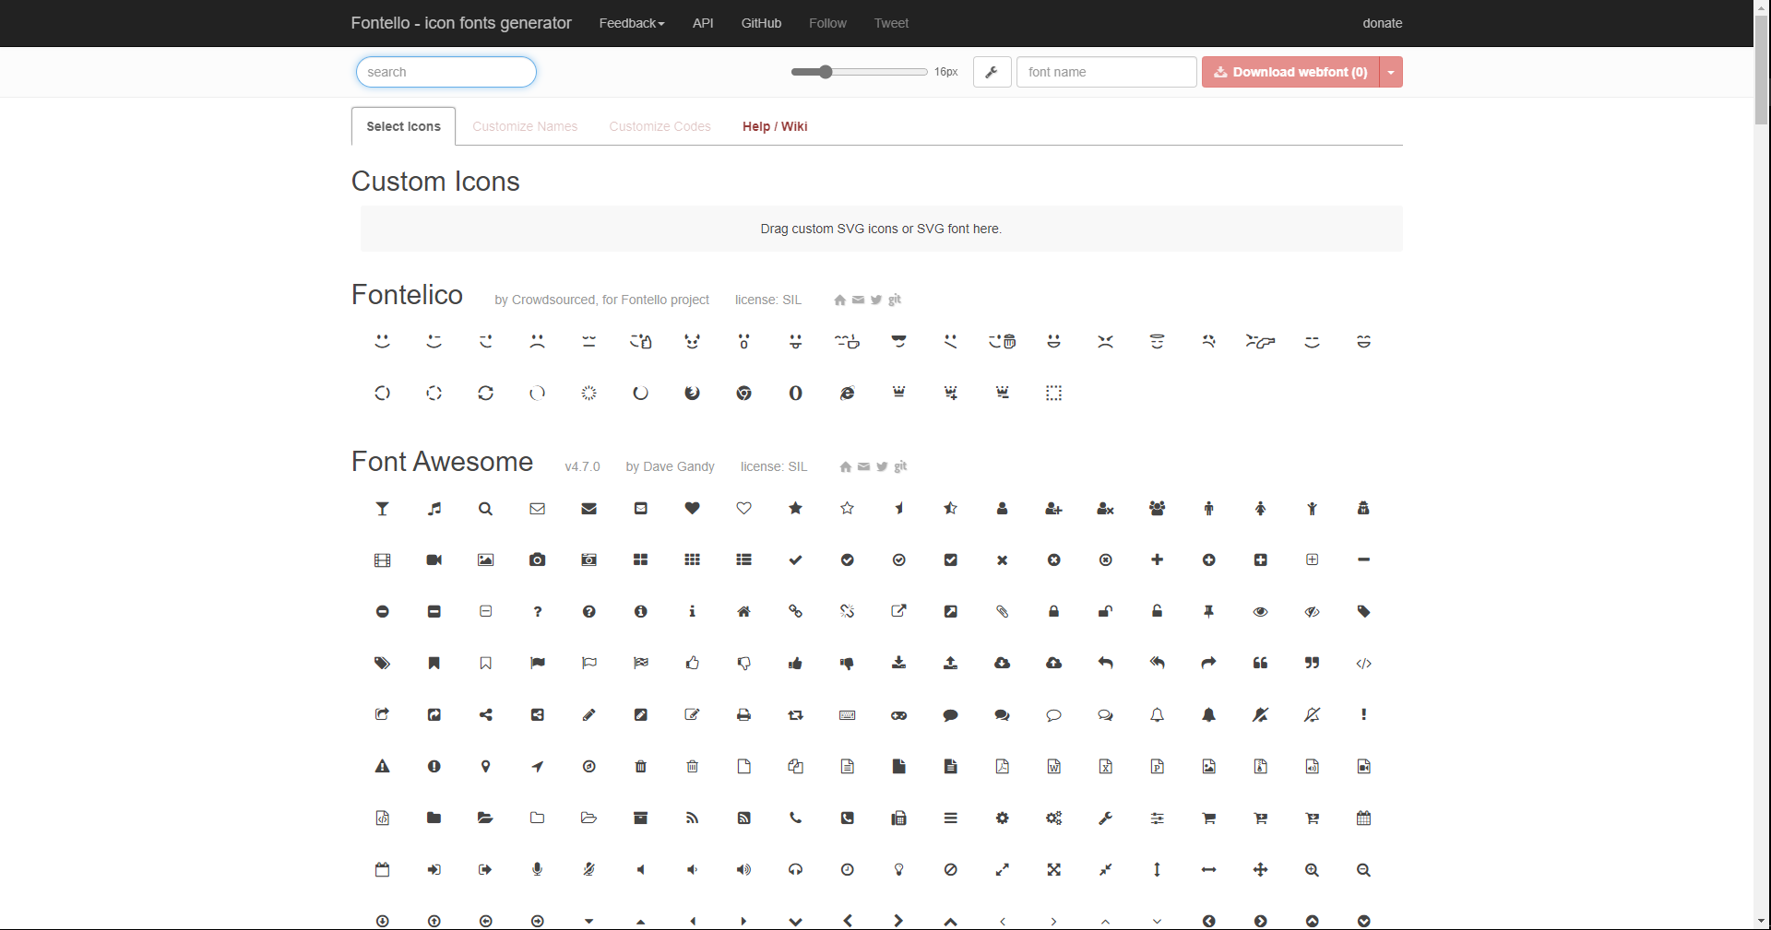The width and height of the screenshot is (1771, 930).
Task: Select the zoom-in magnifier icon
Action: coord(1312,870)
